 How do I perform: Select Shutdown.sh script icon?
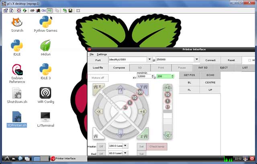[x=17, y=95]
